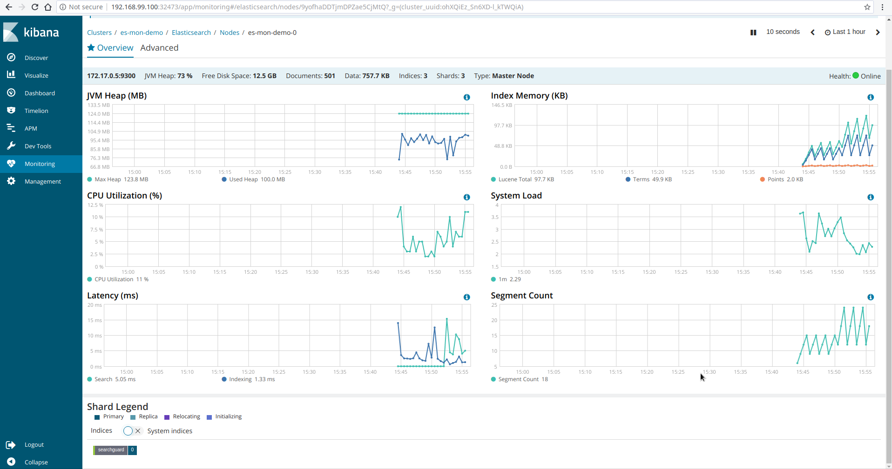This screenshot has height=469, width=892.
Task: Open the APM section
Action: [31, 128]
